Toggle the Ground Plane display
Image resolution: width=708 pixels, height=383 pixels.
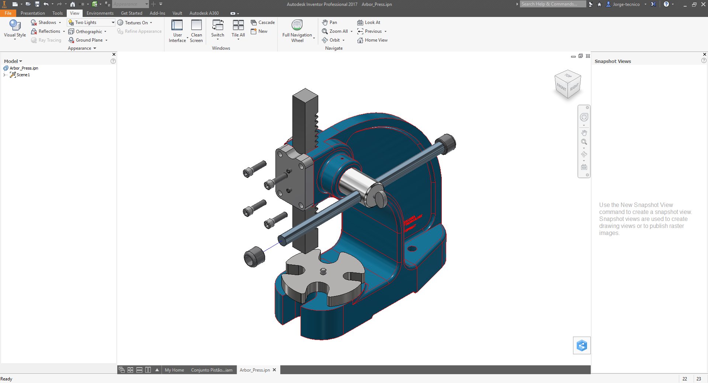[x=88, y=40]
